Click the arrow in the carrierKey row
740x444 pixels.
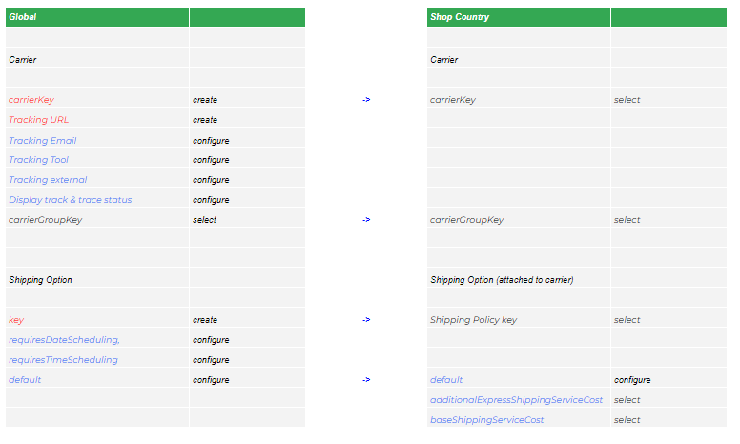[x=366, y=100]
